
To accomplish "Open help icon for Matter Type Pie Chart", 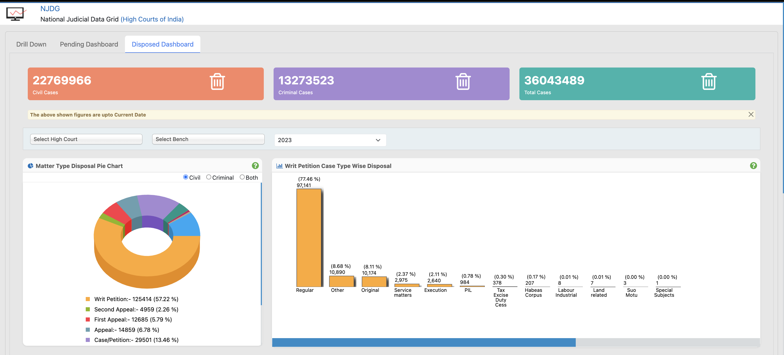I will (255, 166).
